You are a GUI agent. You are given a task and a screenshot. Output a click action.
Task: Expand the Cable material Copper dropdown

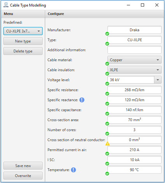tap(134, 60)
